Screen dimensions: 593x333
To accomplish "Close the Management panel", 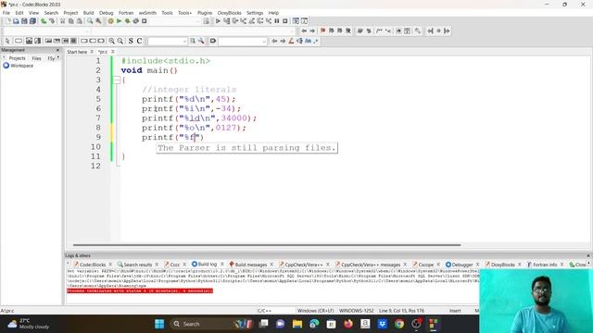I will [57, 50].
